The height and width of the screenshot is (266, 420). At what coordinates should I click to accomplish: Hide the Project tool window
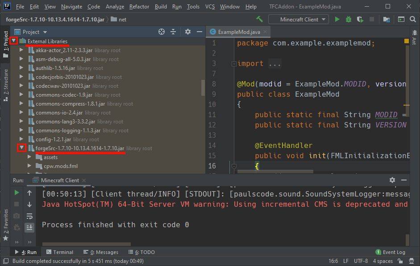point(199,32)
